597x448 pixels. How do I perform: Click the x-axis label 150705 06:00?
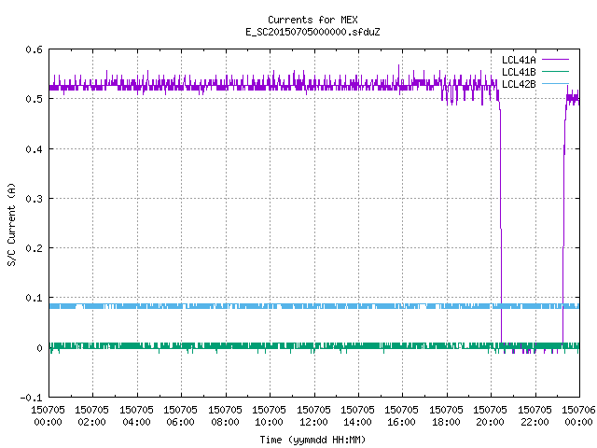[181, 416]
